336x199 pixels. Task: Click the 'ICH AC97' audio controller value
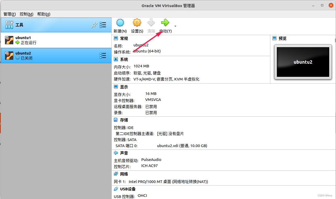point(149,166)
